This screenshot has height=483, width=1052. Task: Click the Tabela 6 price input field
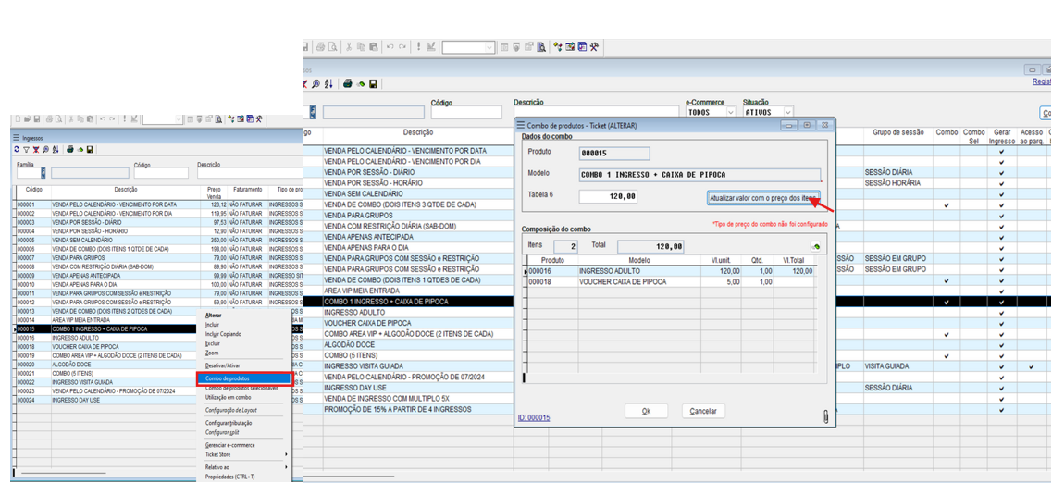pos(609,197)
